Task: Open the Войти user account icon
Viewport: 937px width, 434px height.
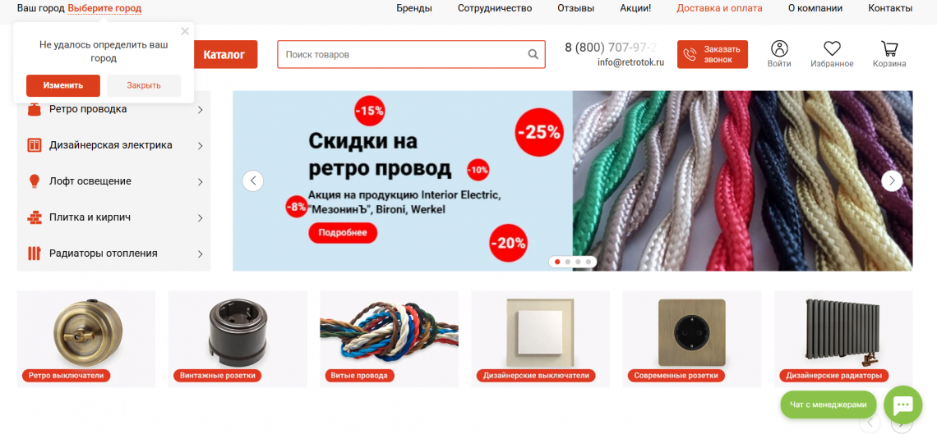Action: coord(779,48)
